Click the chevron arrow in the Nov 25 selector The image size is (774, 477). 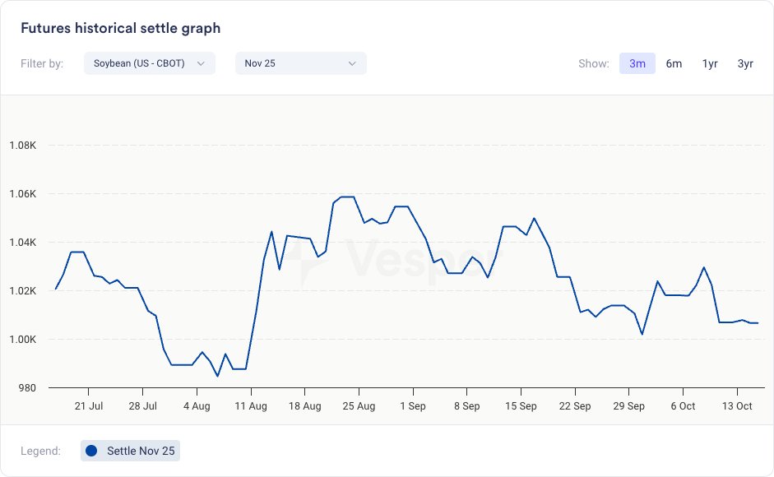[352, 63]
